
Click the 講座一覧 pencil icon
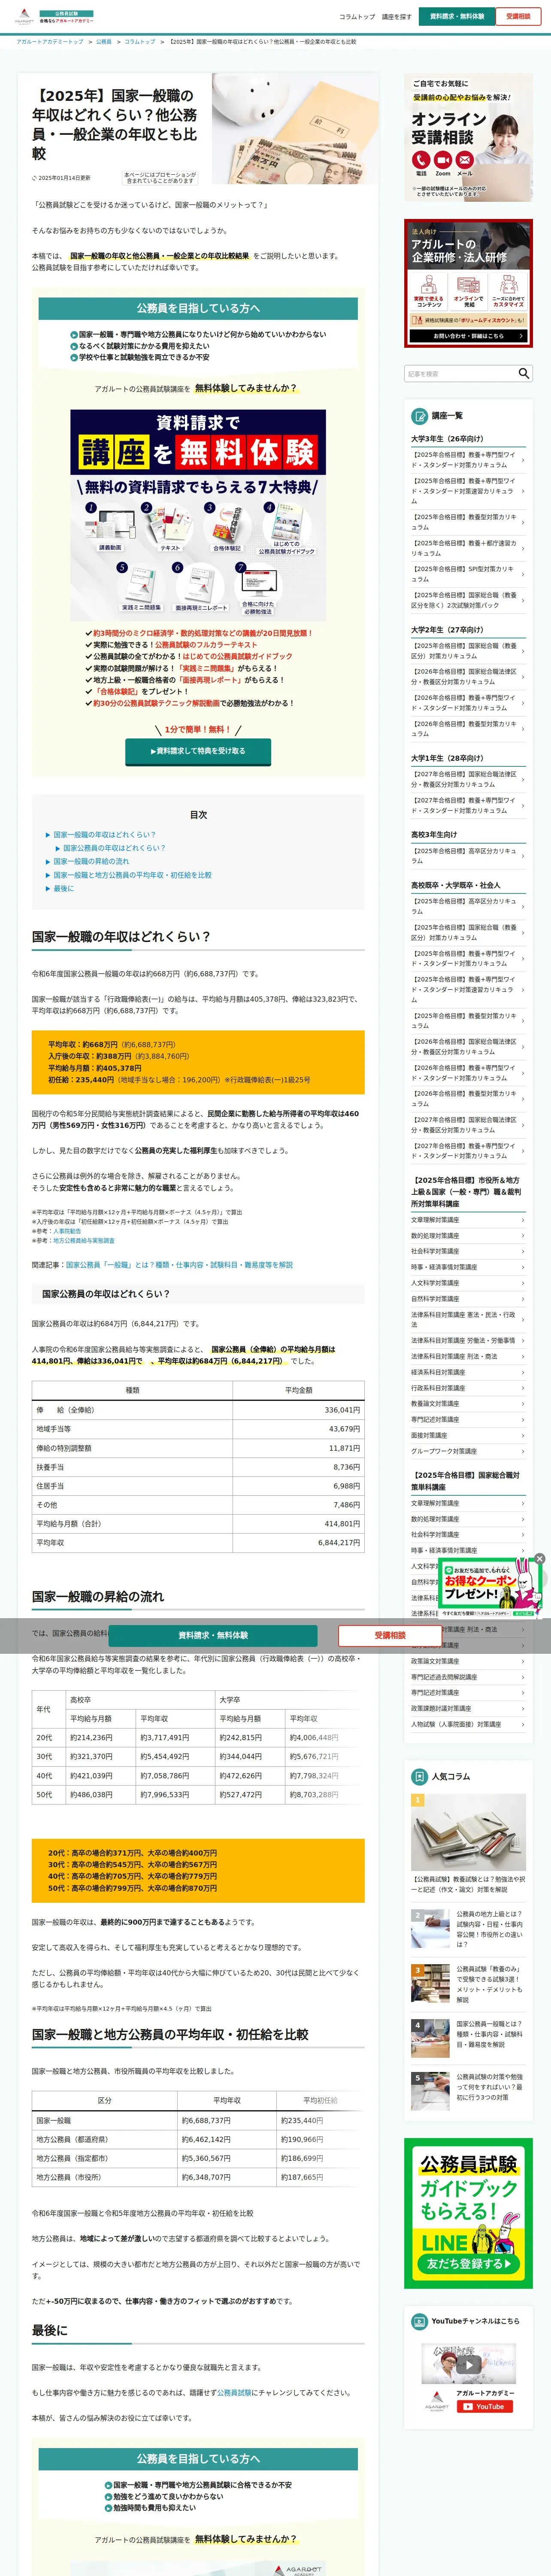(x=420, y=415)
